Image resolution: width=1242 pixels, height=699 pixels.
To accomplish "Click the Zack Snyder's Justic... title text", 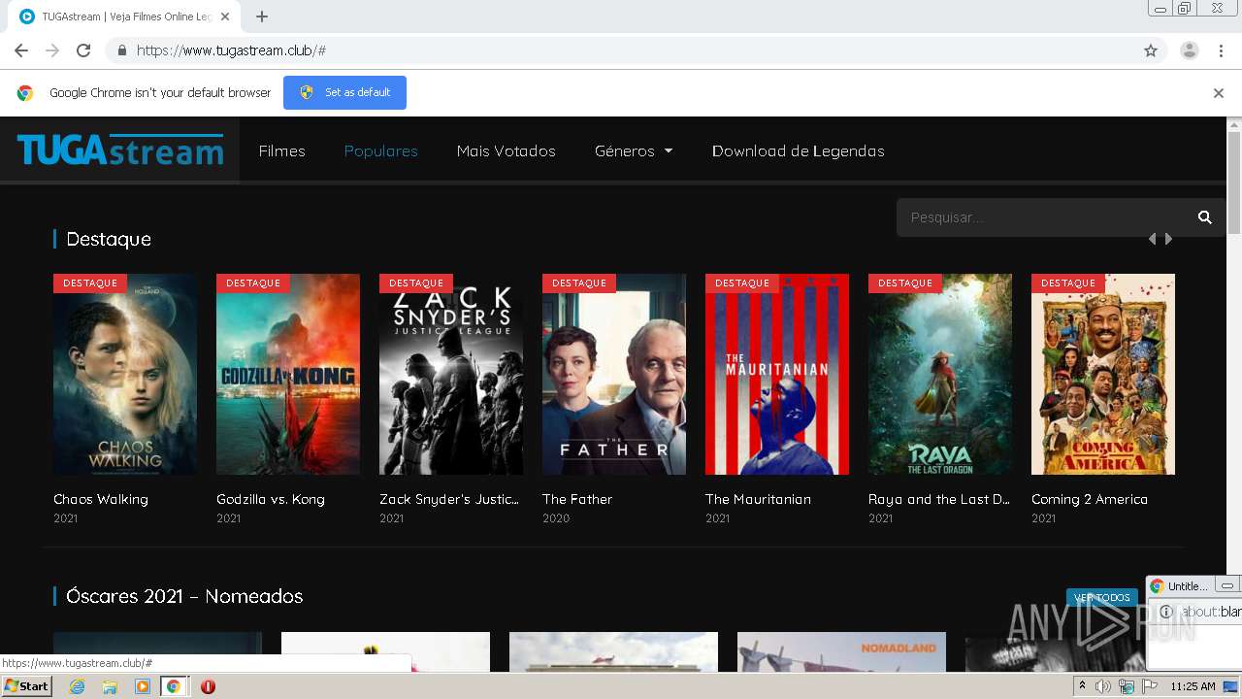I will 449,499.
